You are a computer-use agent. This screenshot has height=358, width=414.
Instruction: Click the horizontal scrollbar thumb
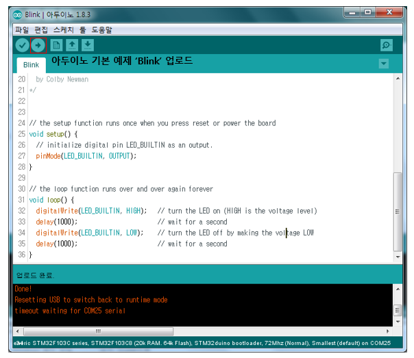[98, 331]
